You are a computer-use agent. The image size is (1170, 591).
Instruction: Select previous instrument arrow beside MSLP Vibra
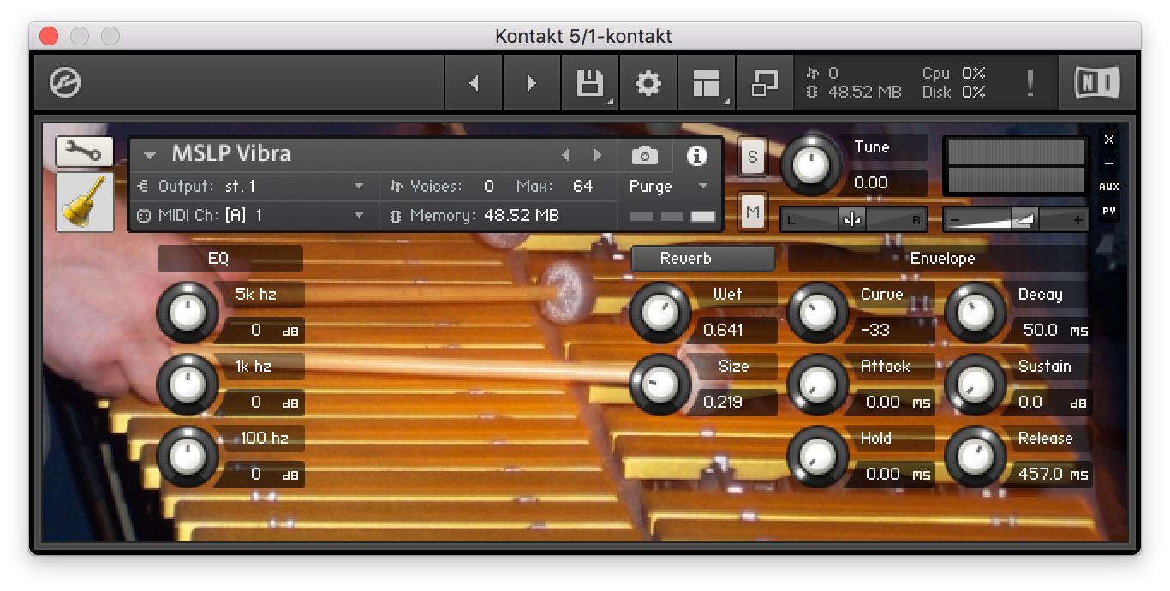pyautogui.click(x=565, y=156)
